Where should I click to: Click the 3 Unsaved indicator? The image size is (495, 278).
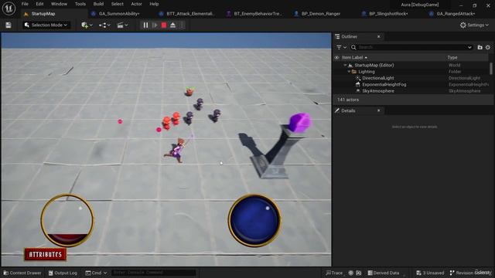pos(430,273)
